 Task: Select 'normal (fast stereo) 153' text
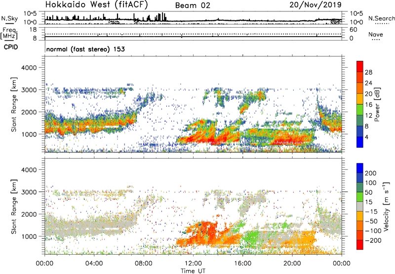tap(85, 49)
